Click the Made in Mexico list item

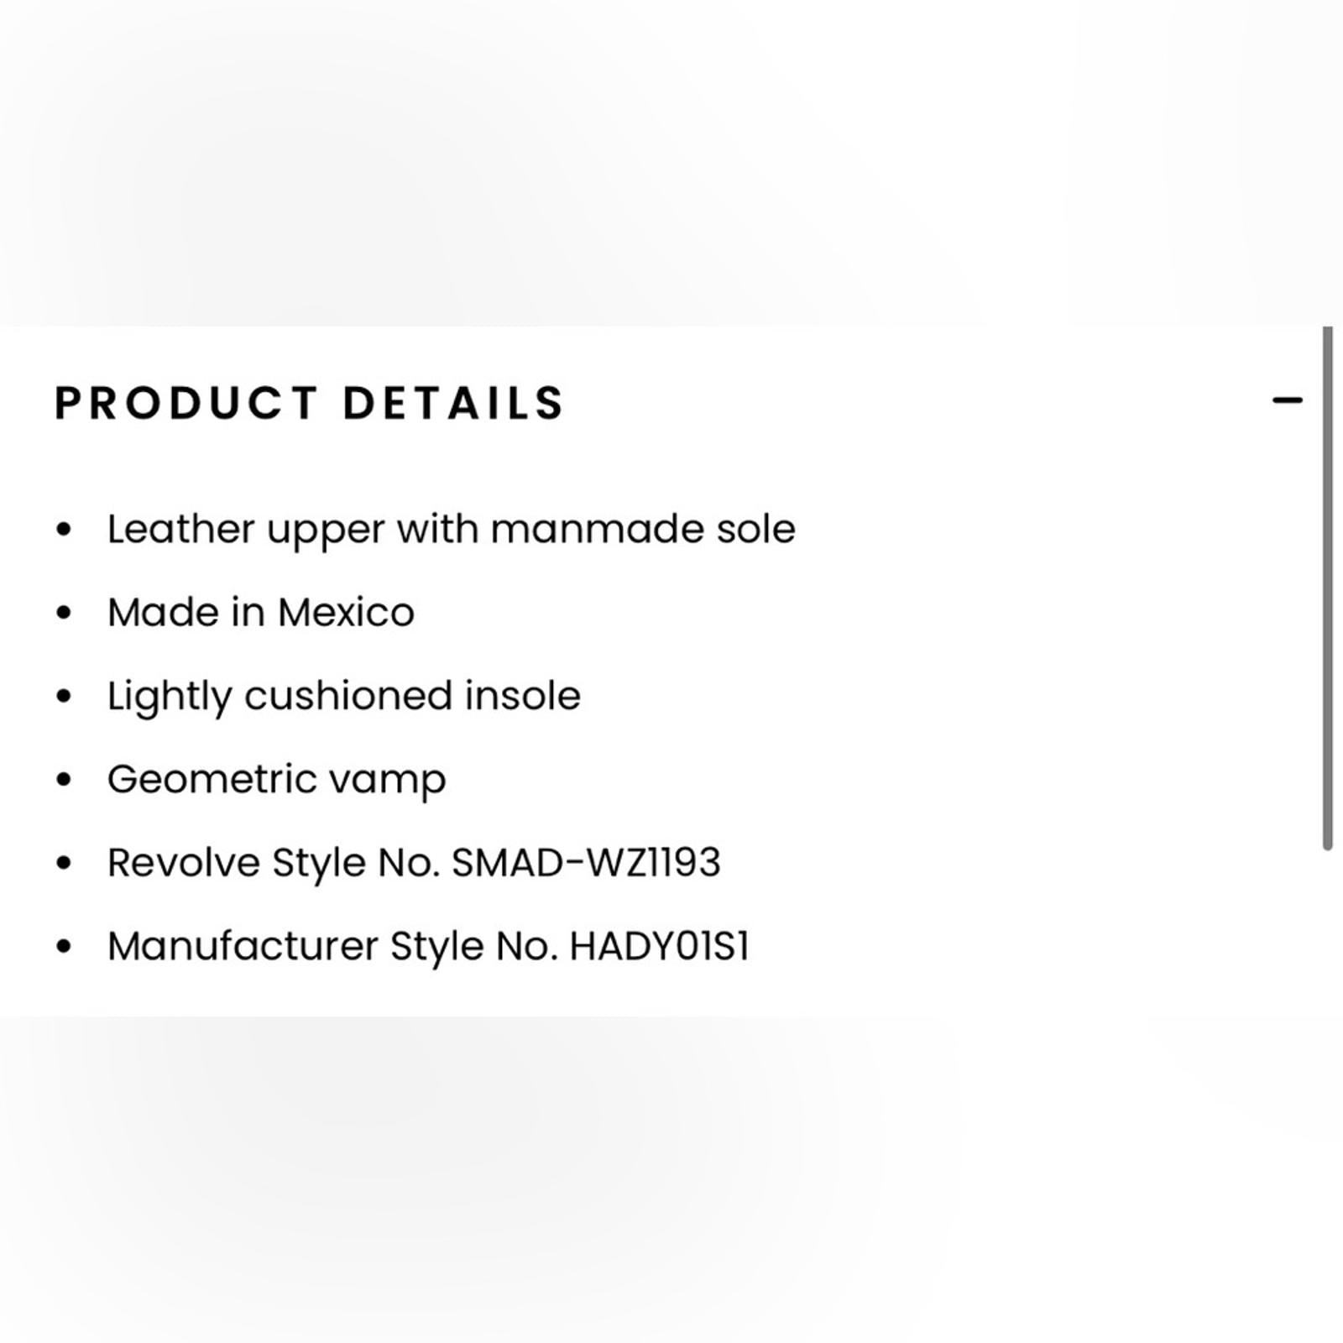point(260,611)
